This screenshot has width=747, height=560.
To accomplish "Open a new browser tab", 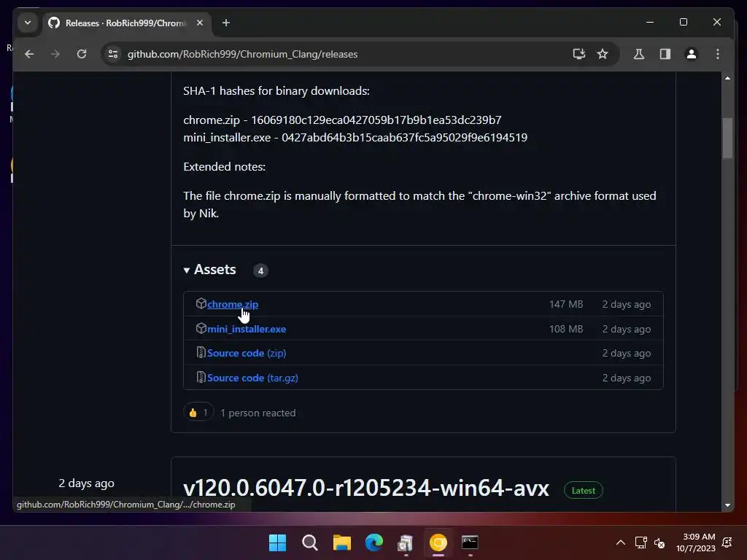I will [x=226, y=23].
